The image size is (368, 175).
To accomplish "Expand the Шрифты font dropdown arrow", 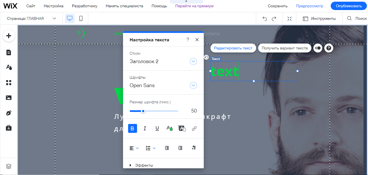I will [x=193, y=85].
